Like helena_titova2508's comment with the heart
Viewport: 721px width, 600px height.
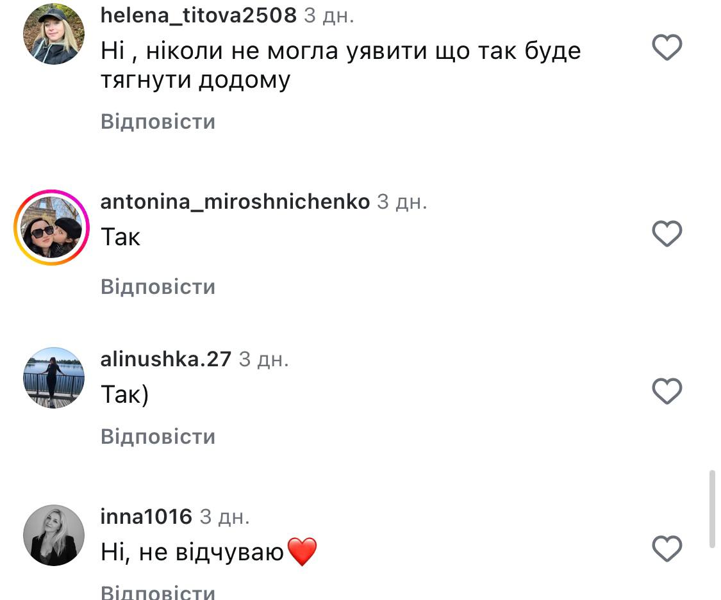pyautogui.click(x=667, y=47)
